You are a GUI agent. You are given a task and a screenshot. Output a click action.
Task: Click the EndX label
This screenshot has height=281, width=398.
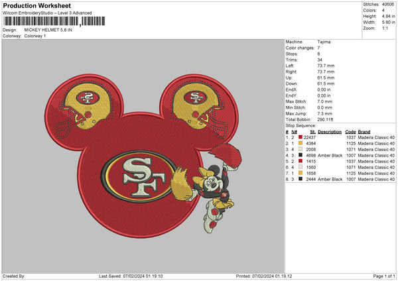tap(291, 89)
